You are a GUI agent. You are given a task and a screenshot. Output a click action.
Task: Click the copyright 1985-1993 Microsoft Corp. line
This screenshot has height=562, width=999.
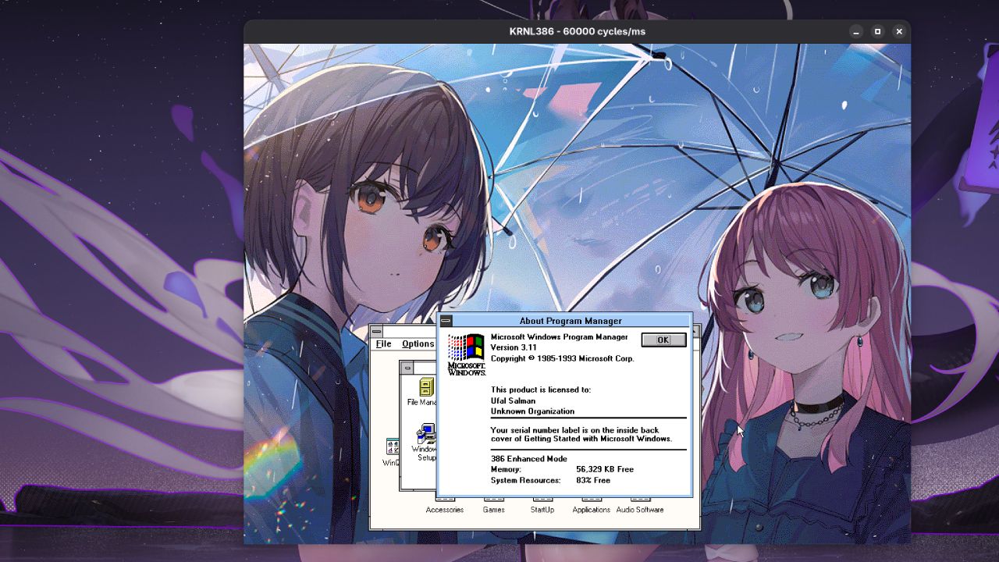(562, 358)
